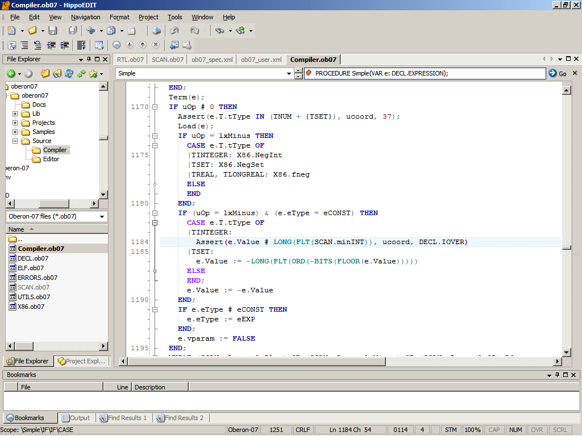Switch to the SCAN.ob07 tab
The width and height of the screenshot is (582, 436).
click(168, 60)
